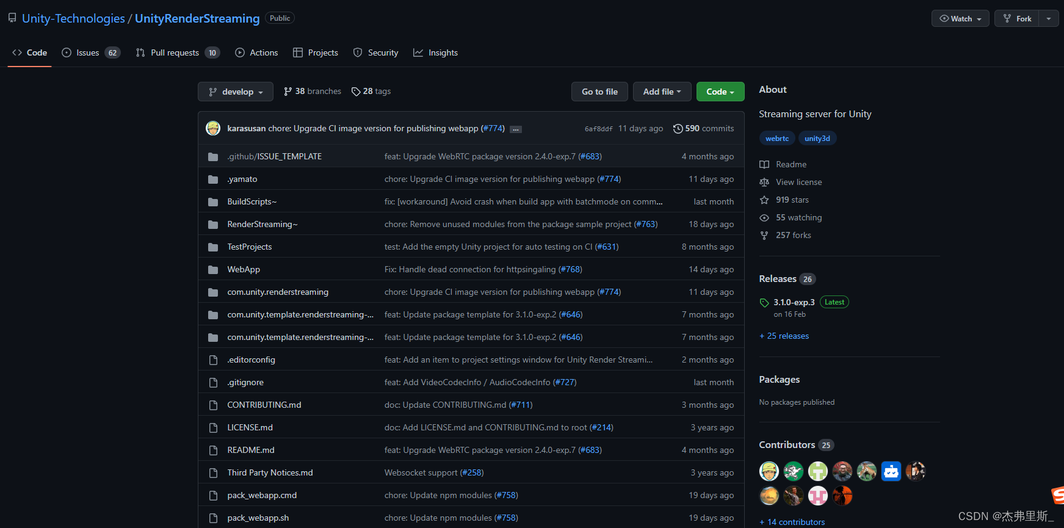Image resolution: width=1064 pixels, height=528 pixels.
Task: Expand the Add file dropdown
Action: 662,92
